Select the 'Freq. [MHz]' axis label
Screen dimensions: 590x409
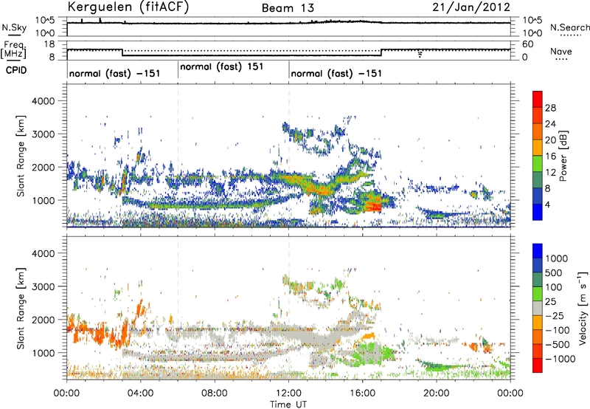click(13, 49)
